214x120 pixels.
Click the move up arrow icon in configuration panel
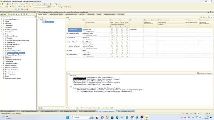pyautogui.click(x=19, y=14)
